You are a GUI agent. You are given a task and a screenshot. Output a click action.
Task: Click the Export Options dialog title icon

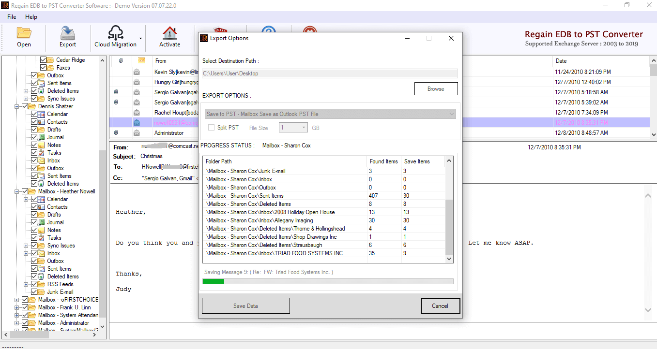point(204,38)
